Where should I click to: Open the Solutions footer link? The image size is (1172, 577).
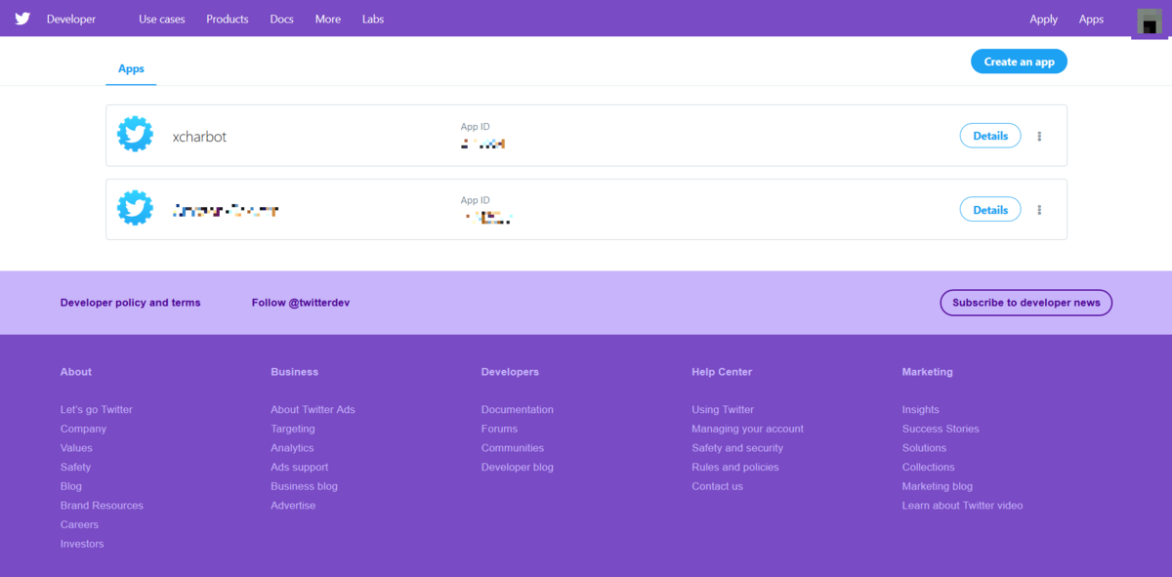[924, 448]
